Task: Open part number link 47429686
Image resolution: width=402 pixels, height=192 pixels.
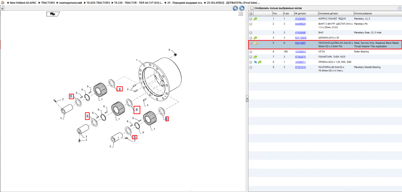Action: point(300,33)
